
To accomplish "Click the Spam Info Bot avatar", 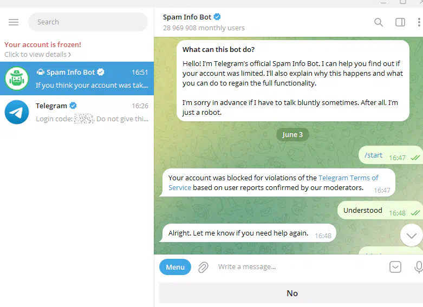I will (17, 79).
